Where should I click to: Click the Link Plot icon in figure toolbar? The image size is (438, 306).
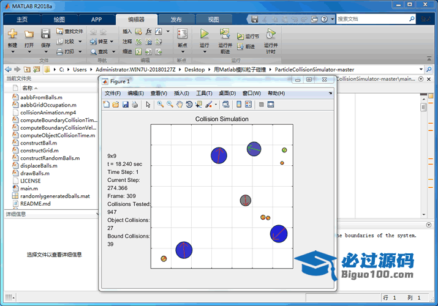[x=225, y=105]
